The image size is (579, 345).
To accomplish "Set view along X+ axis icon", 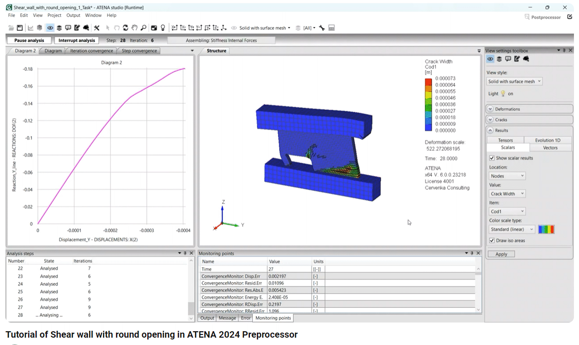I will point(174,28).
